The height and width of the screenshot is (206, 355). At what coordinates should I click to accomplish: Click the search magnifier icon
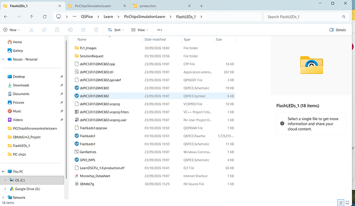tap(344, 17)
